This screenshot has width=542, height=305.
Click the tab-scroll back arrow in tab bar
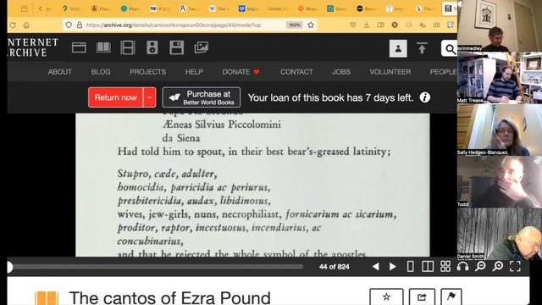pos(41,8)
